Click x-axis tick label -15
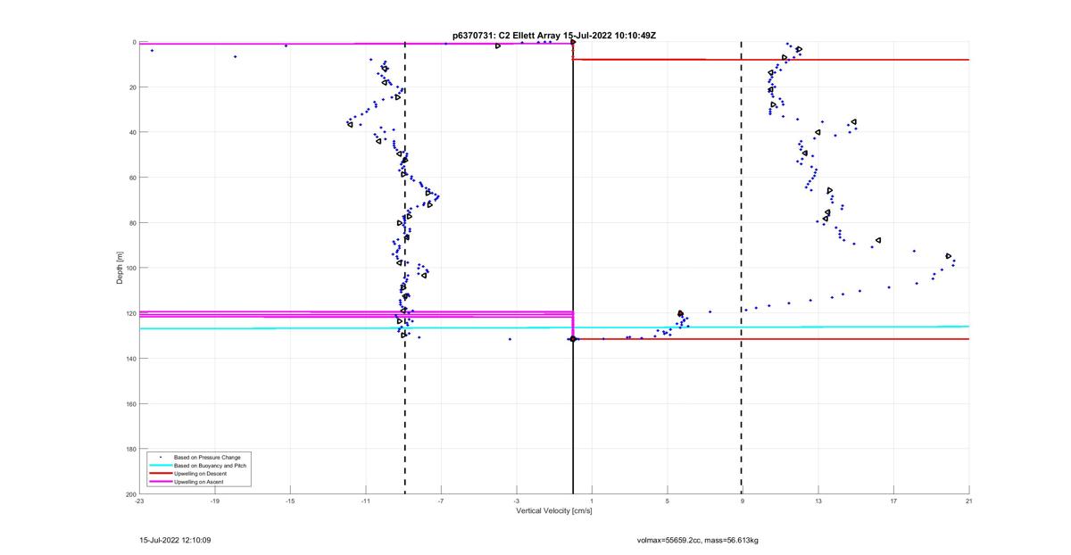The image size is (1071, 555). [290, 501]
